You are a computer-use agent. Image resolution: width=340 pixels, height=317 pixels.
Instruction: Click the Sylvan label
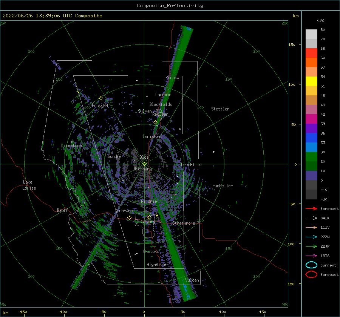(145, 111)
